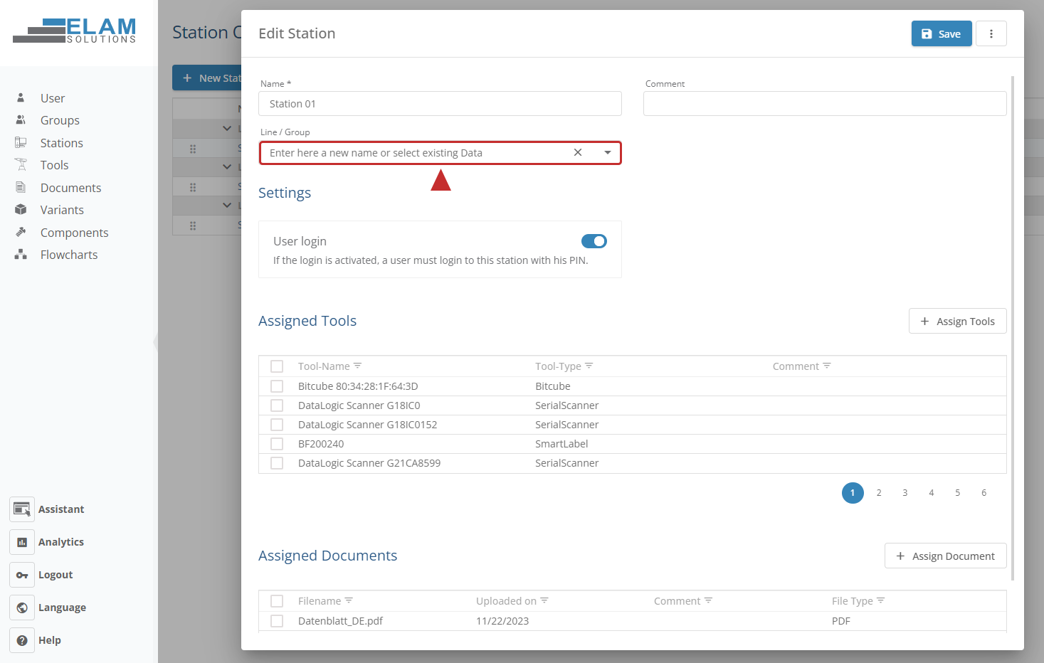The image size is (1044, 663).
Task: Select the Groups icon in the sidebar
Action: (22, 120)
